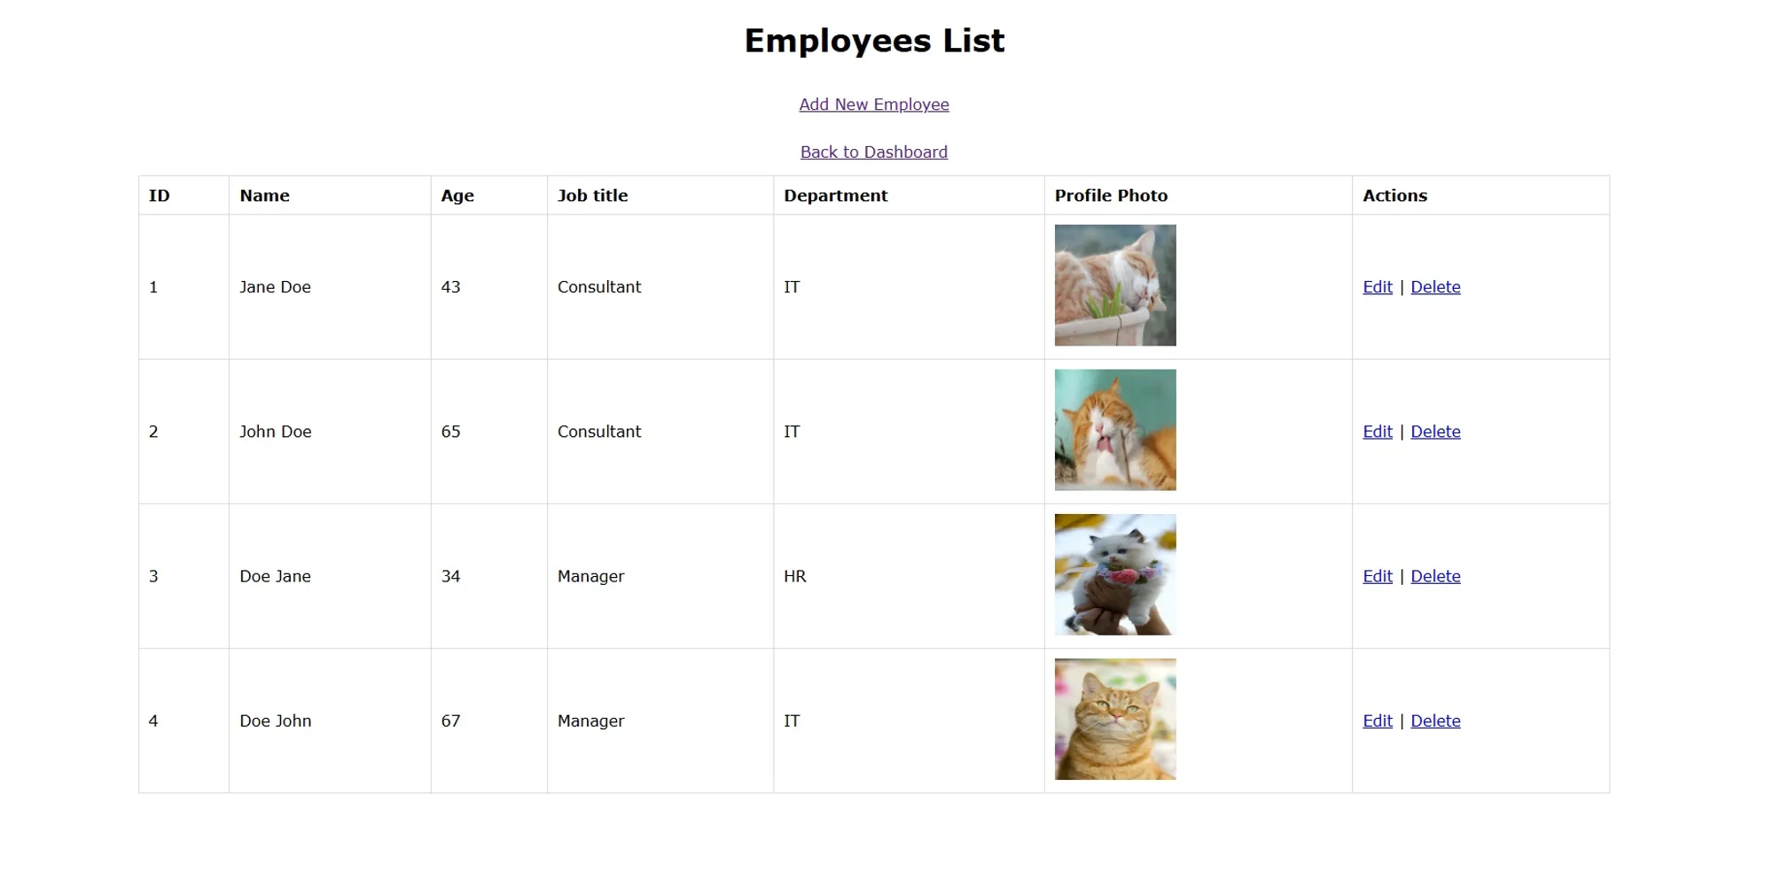Delete Doe Jane's employee record
Viewport: 1773px width, 888px height.
[x=1434, y=576]
